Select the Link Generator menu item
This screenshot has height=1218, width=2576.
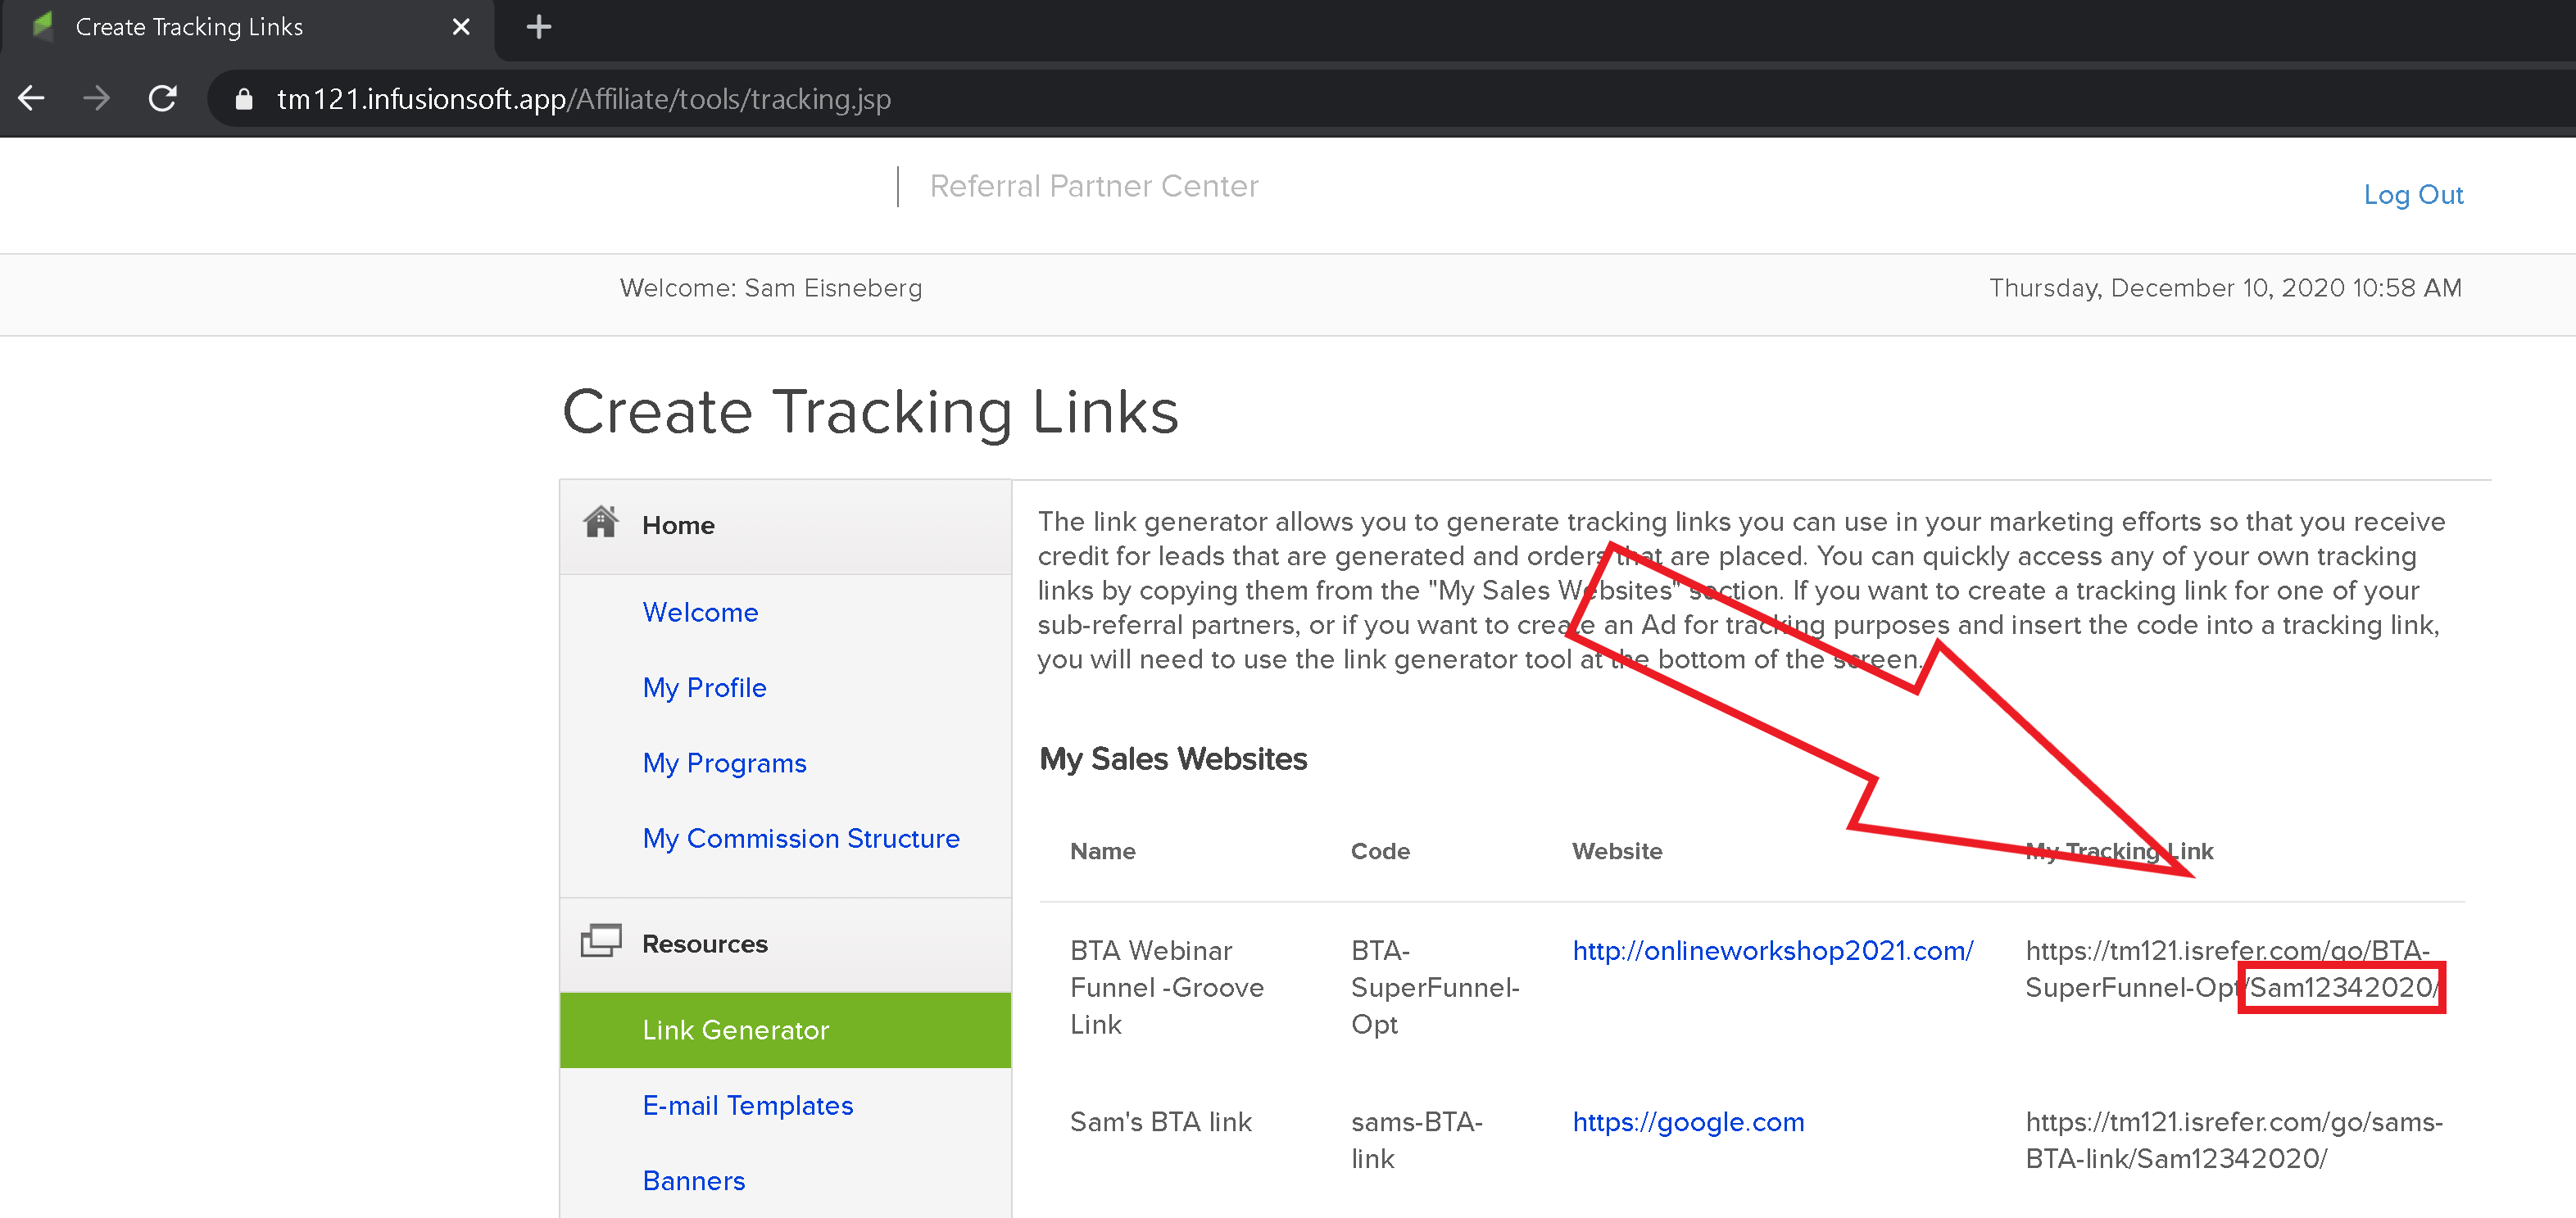(x=735, y=1030)
